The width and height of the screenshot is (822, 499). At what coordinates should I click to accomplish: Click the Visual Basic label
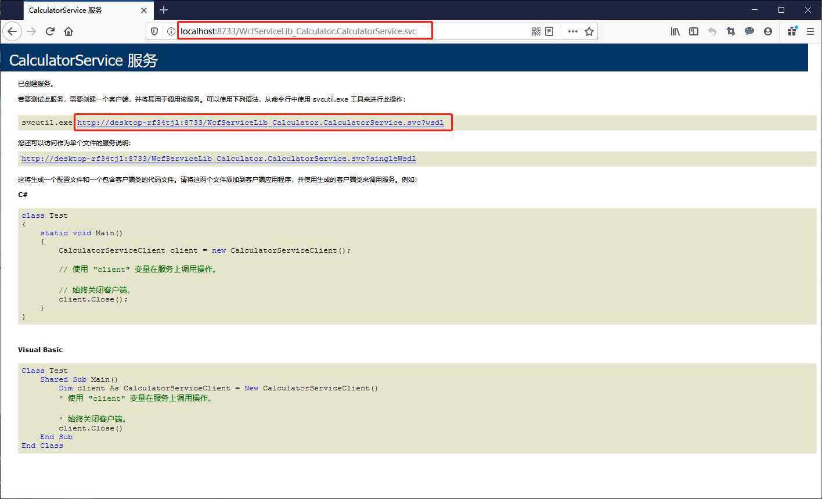pos(40,350)
